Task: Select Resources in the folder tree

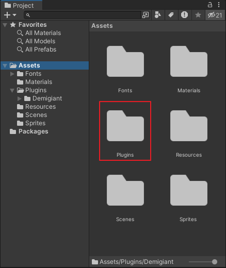Action: pos(40,107)
